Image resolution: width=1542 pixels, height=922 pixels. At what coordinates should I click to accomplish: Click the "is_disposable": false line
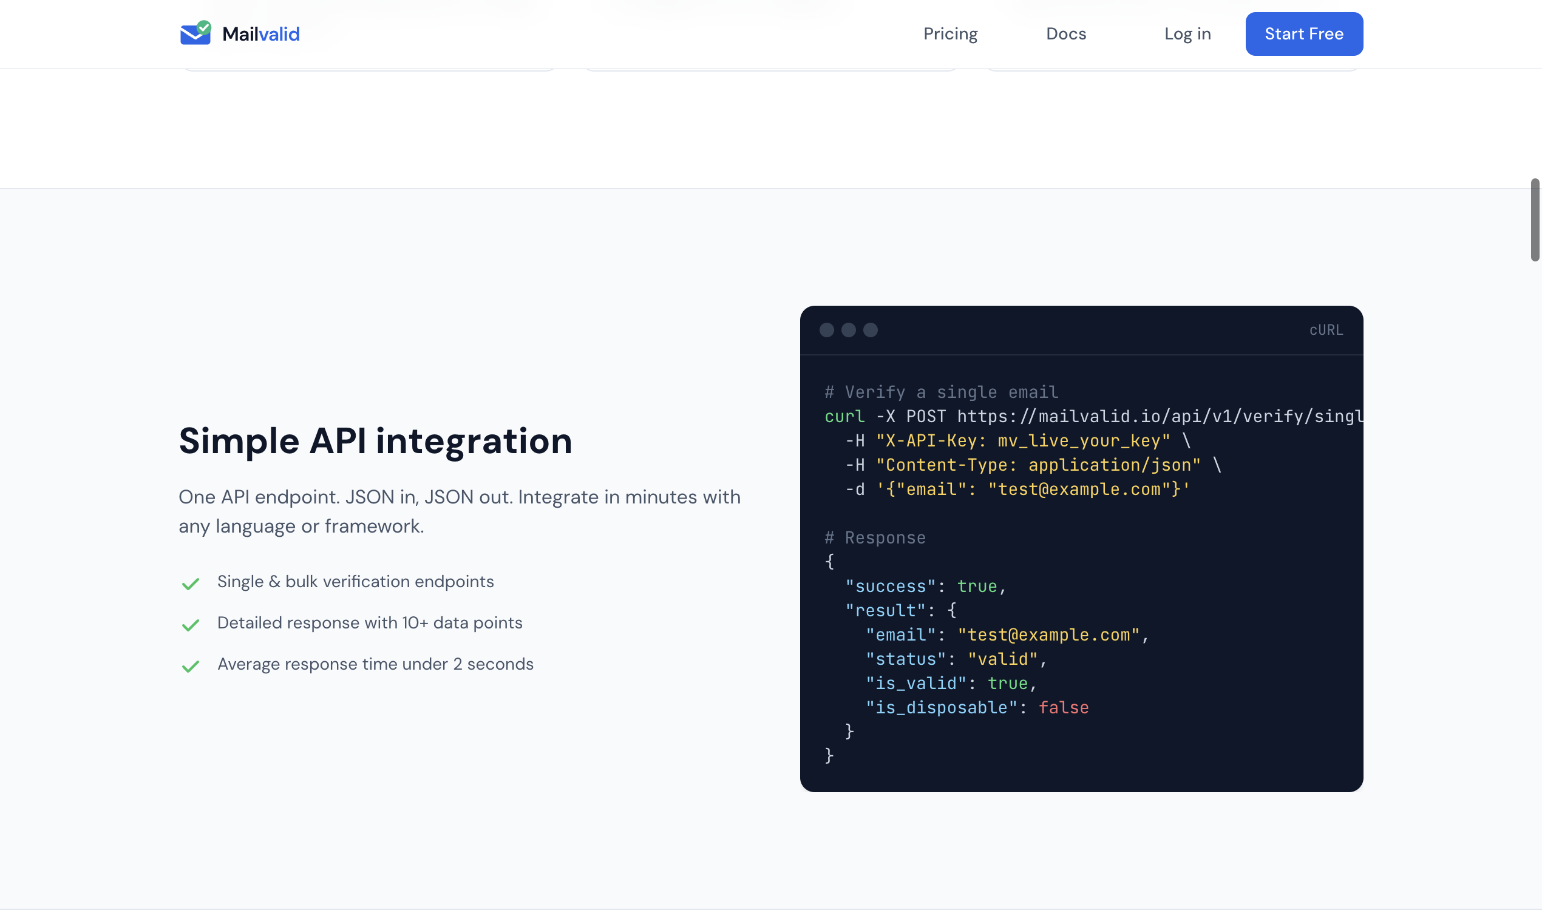(976, 707)
